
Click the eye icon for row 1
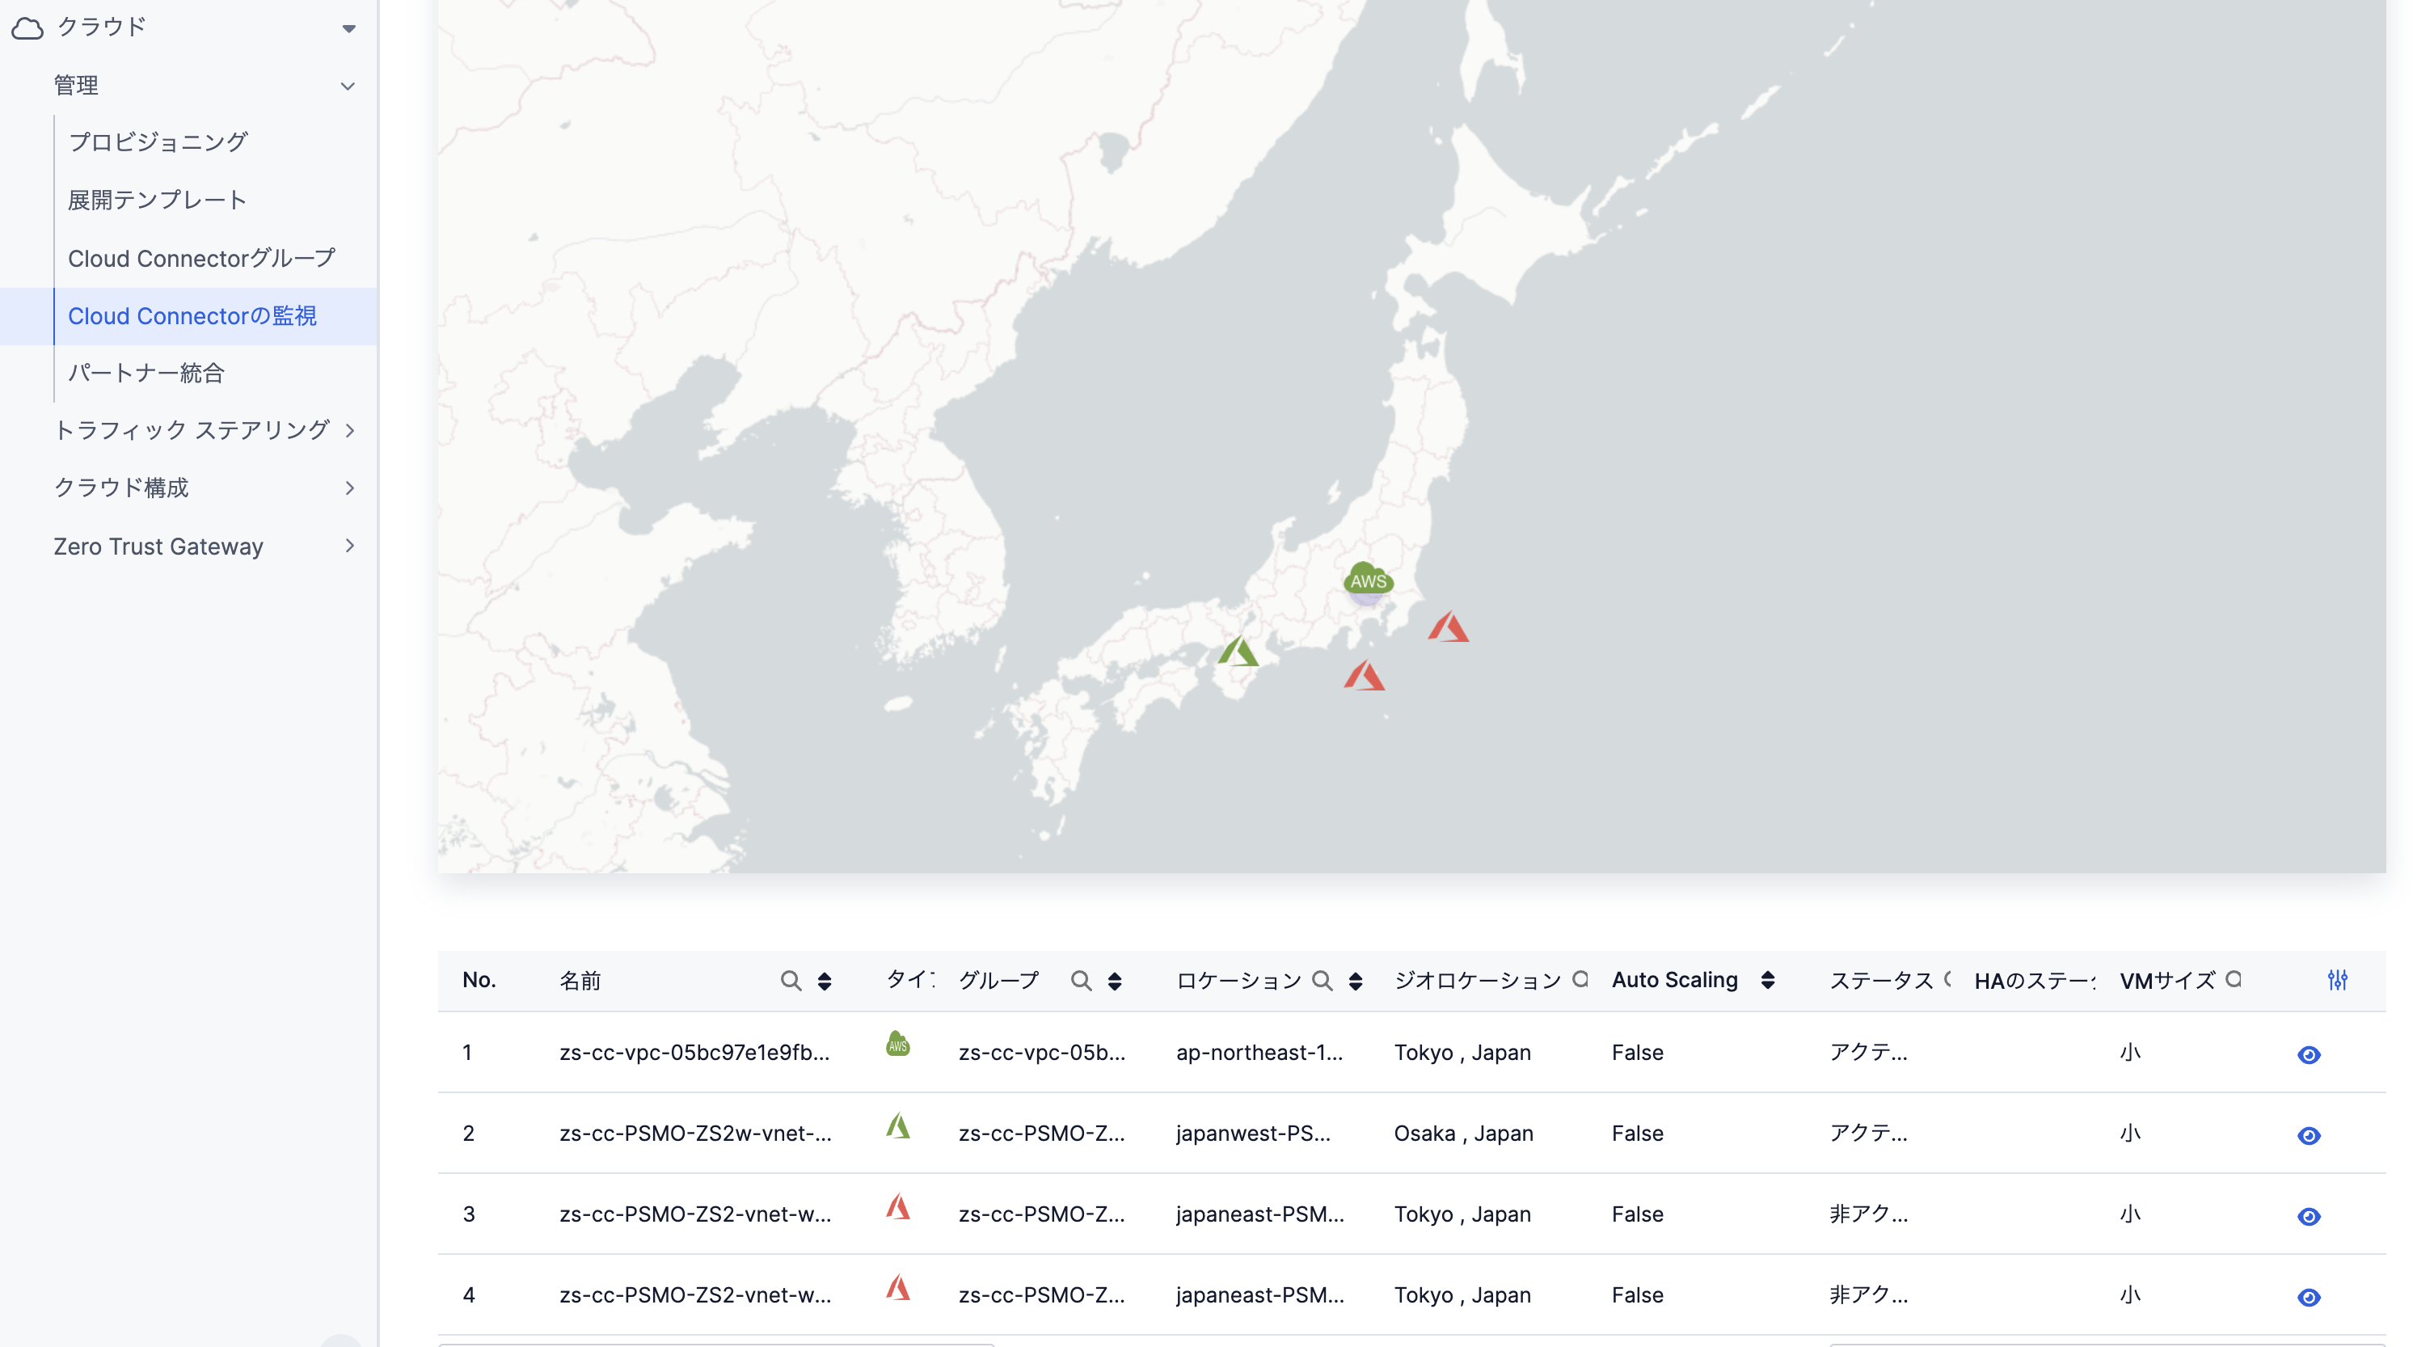point(2308,1054)
